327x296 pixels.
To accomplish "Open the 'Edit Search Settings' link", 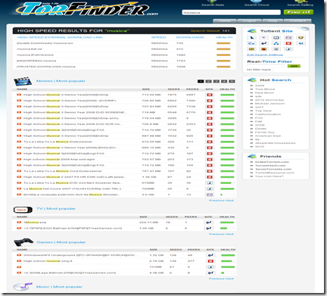I will (265, 55).
